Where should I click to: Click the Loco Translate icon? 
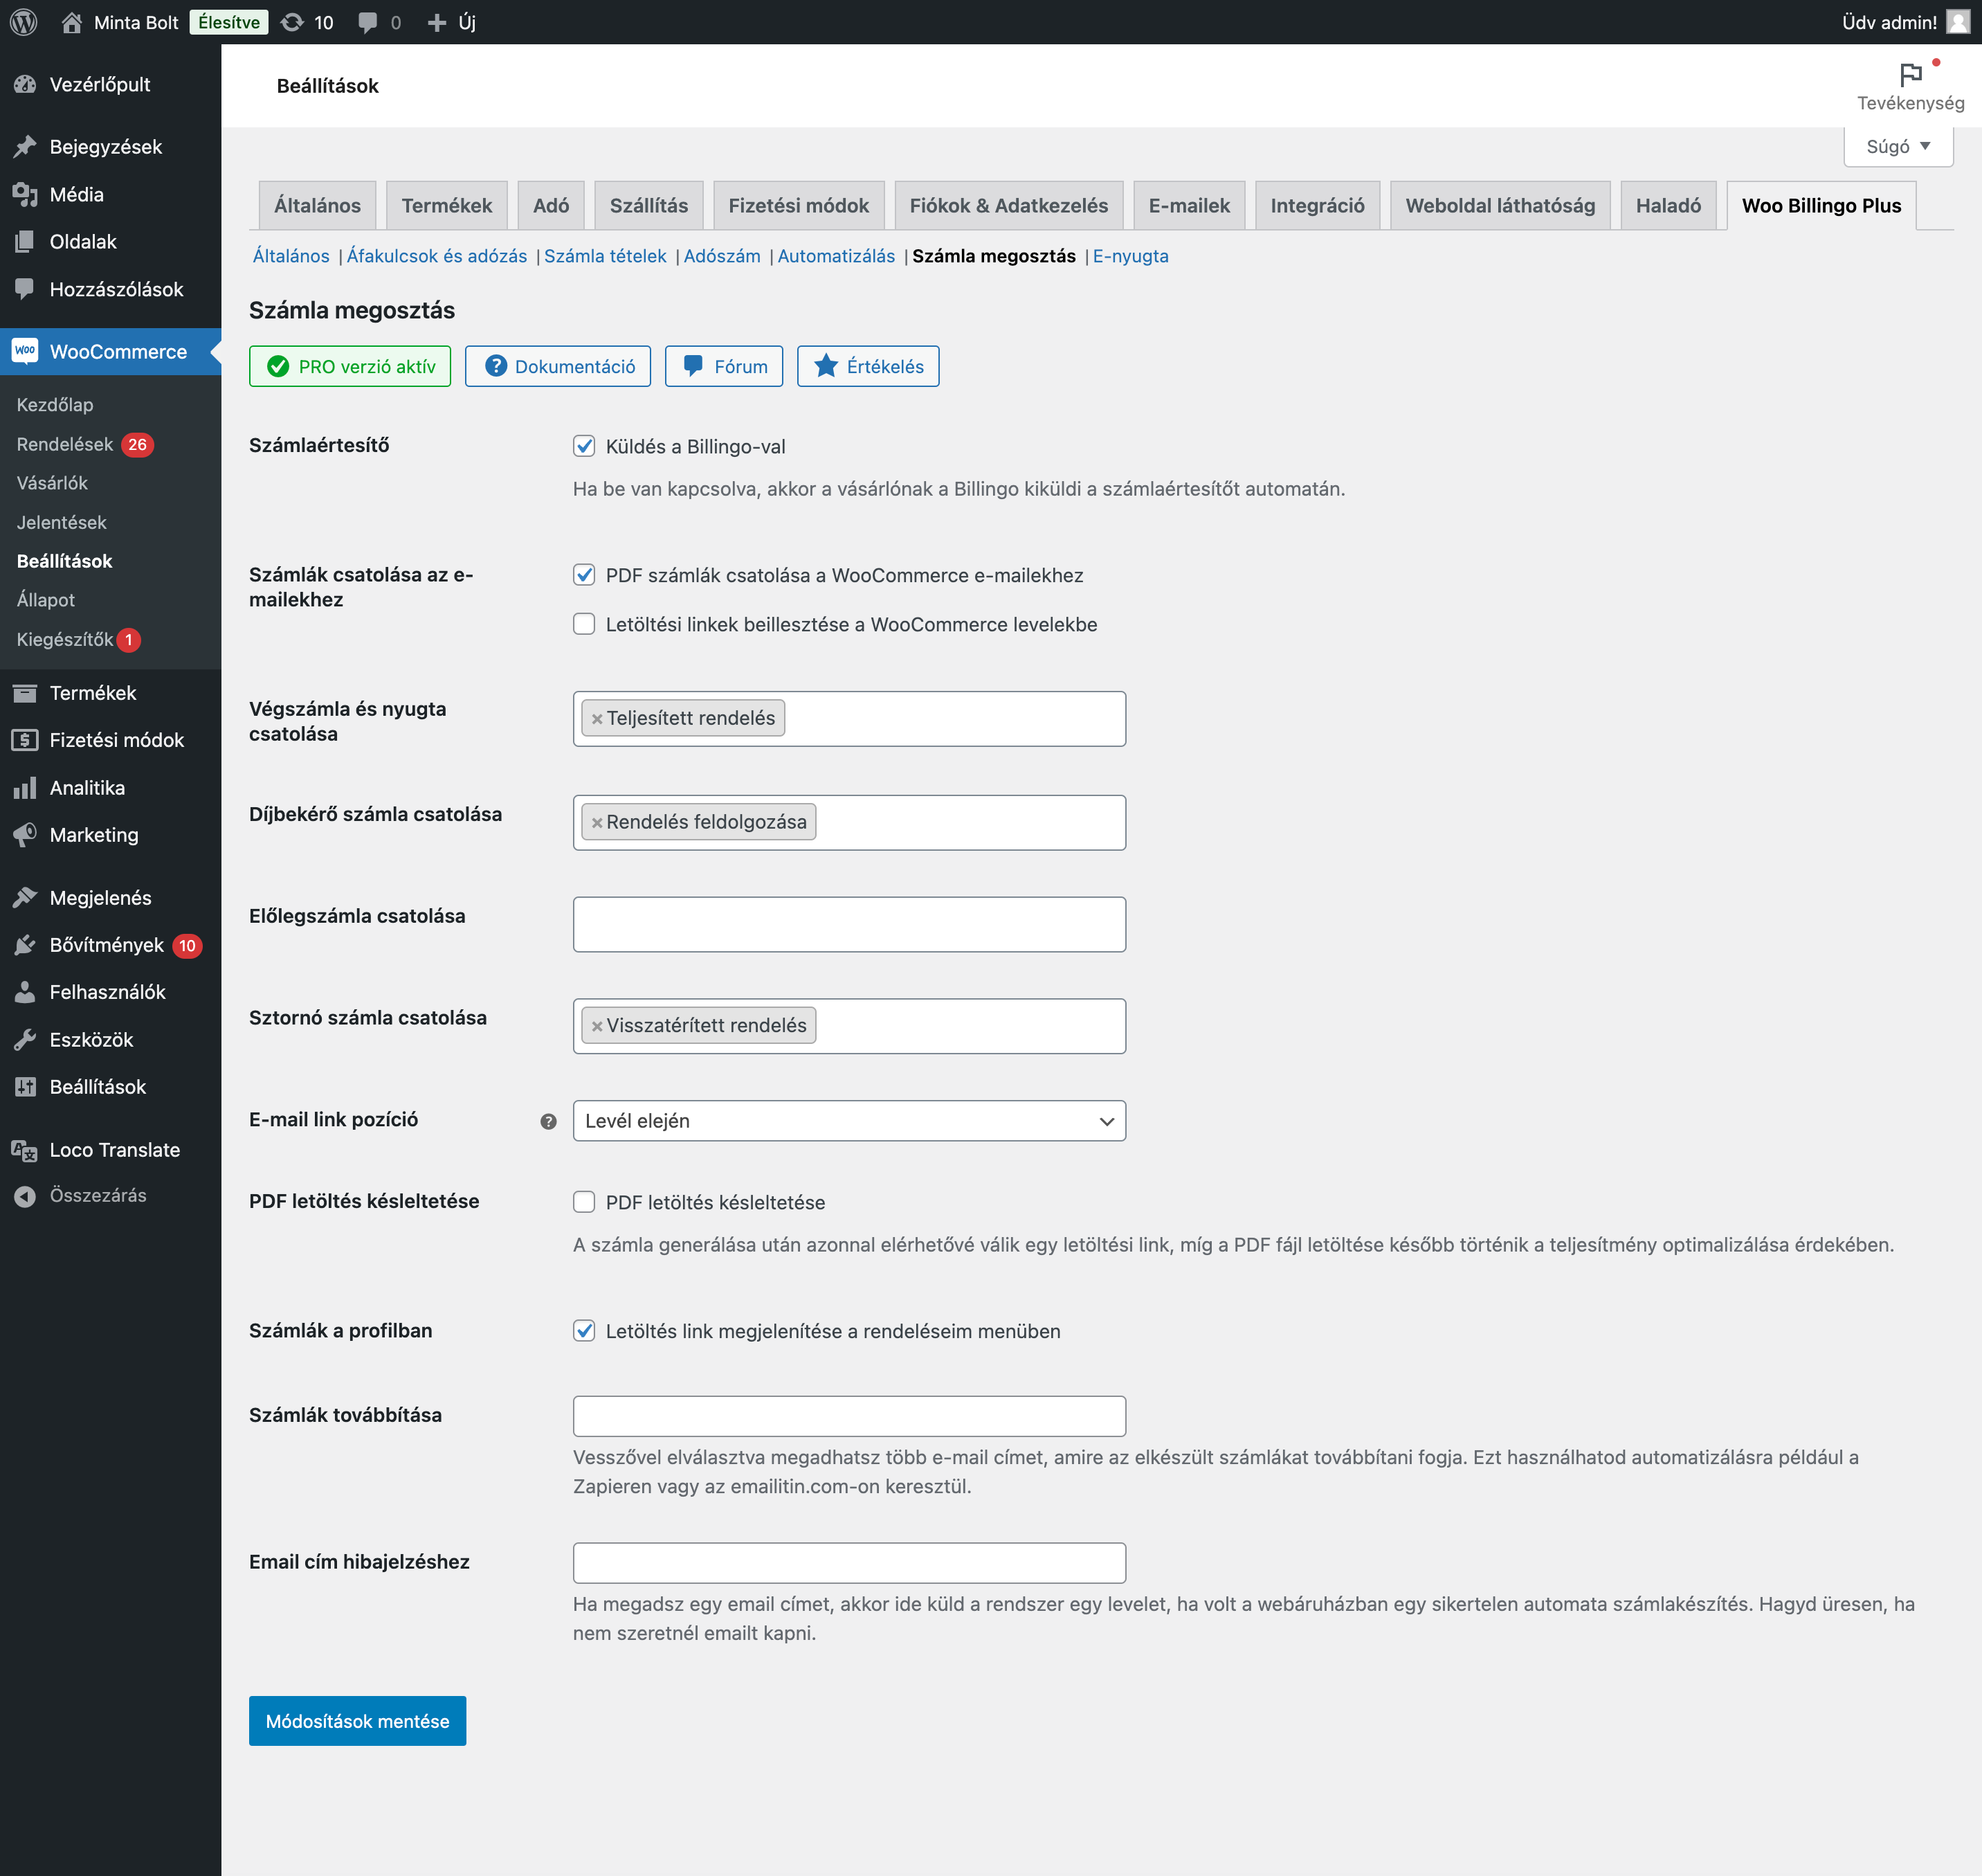pos(25,1150)
